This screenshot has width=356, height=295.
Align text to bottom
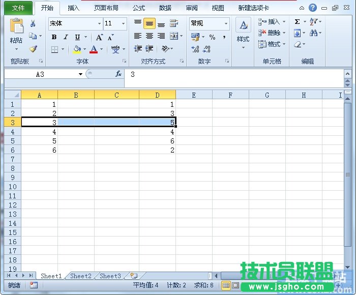[x=161, y=24]
